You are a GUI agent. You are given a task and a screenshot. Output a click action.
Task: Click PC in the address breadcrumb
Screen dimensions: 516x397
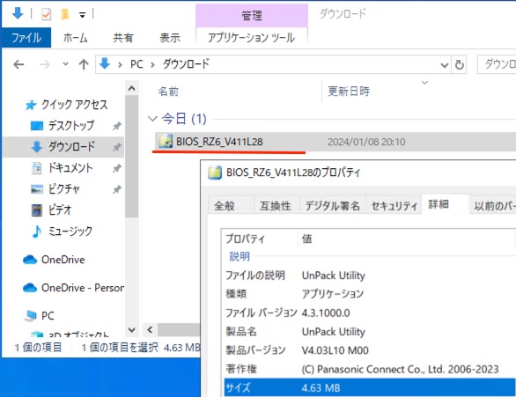click(136, 64)
